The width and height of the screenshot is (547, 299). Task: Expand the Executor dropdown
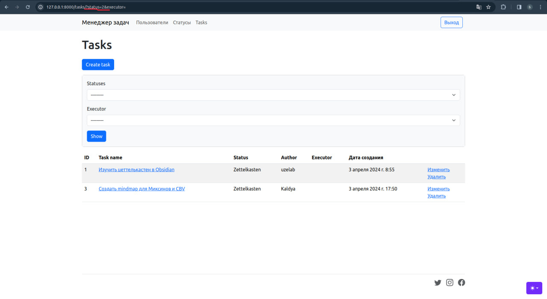[273, 120]
